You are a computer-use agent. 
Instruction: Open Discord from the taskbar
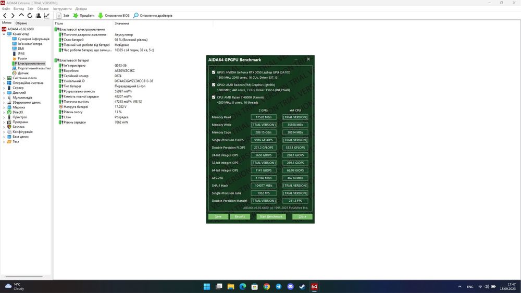290,287
